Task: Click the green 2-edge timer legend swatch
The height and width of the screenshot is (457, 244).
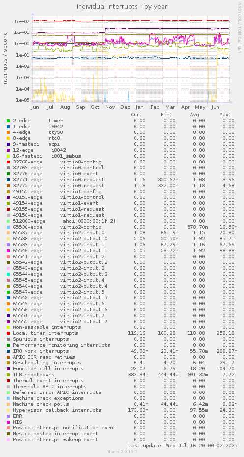Action: tap(8, 121)
